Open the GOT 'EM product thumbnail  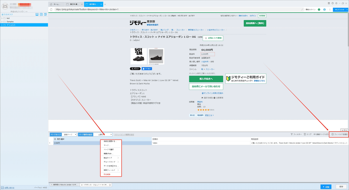138,56
